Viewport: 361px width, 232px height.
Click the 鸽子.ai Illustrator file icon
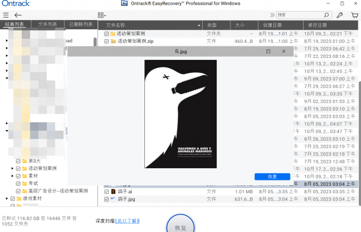(113, 192)
